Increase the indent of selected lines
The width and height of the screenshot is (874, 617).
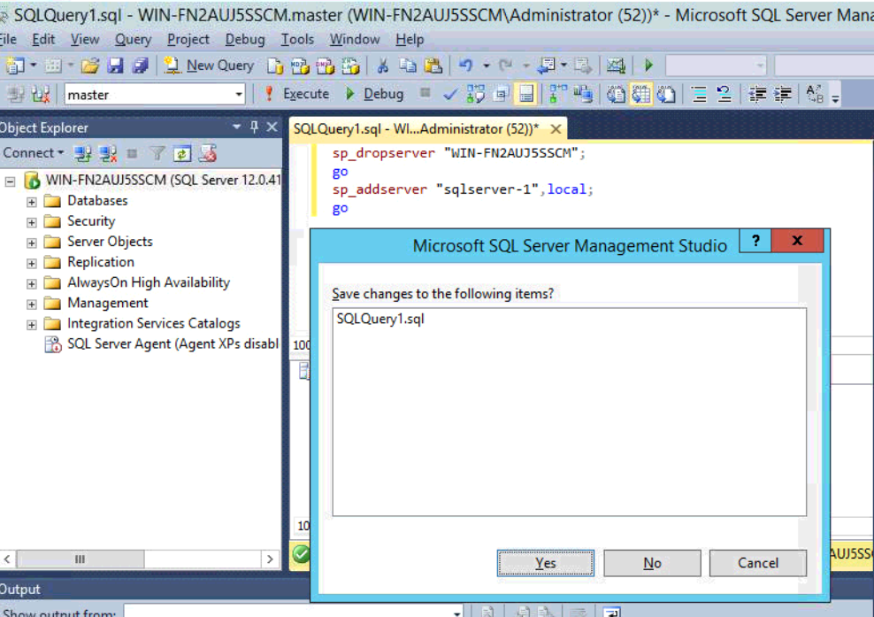click(x=783, y=95)
